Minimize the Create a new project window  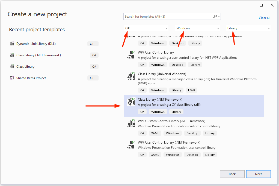[250, 5]
